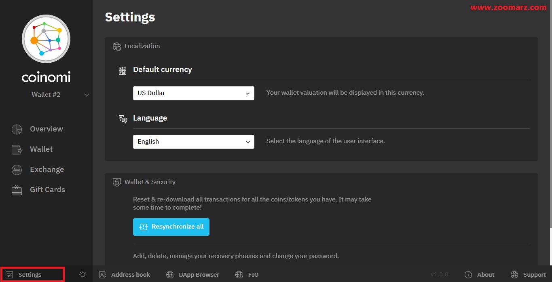Click the Wallet #2 name label

pos(46,95)
